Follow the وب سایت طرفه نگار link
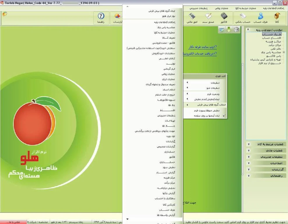This screenshot has width=288, height=224. click(x=203, y=47)
